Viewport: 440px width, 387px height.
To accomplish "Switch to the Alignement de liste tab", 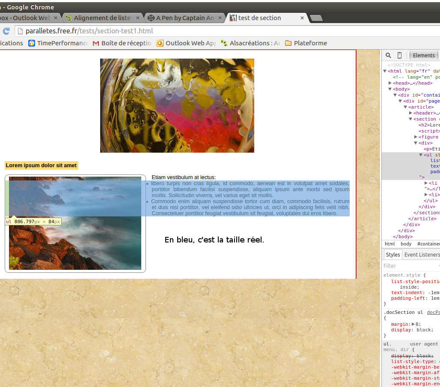I will pyautogui.click(x=103, y=18).
